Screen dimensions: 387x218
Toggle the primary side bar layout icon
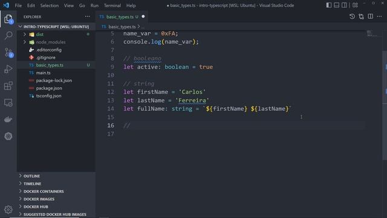point(329,5)
